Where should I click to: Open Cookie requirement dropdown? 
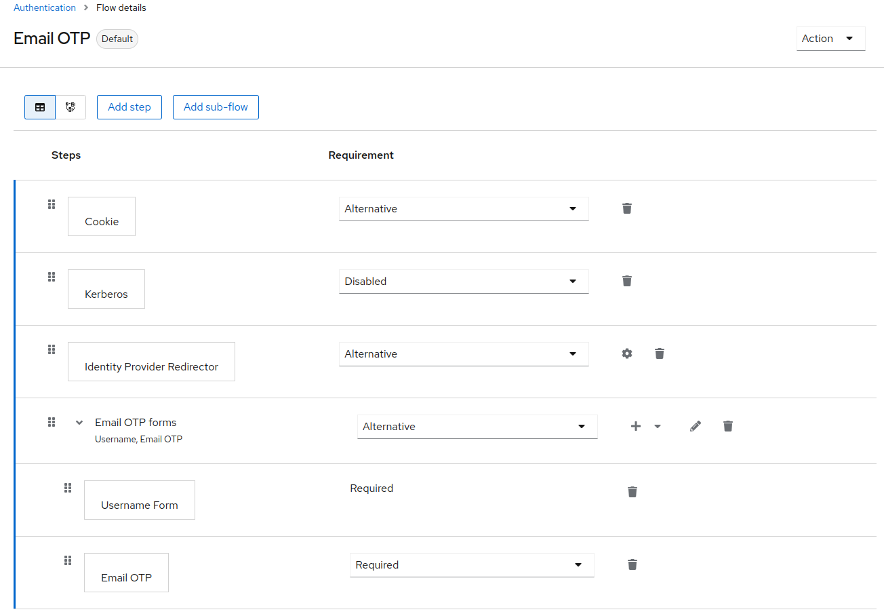coord(464,209)
